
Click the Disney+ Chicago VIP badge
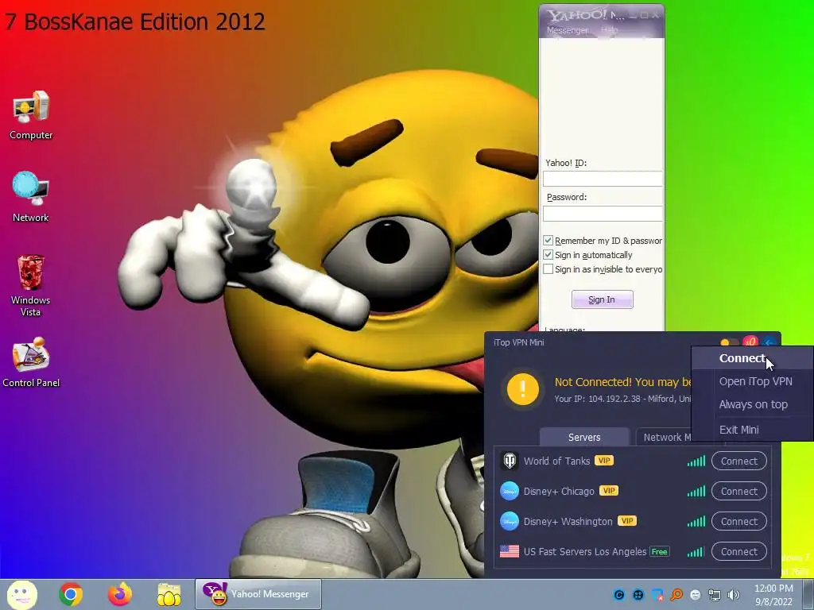608,490
